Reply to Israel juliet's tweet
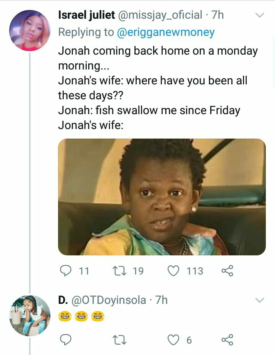Screen dimensions: 275x355 (x=66, y=271)
